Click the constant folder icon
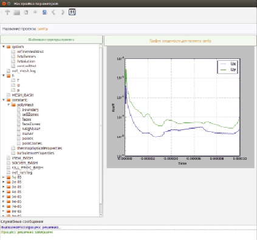The height and width of the screenshot is (240, 257). [x=9, y=100]
